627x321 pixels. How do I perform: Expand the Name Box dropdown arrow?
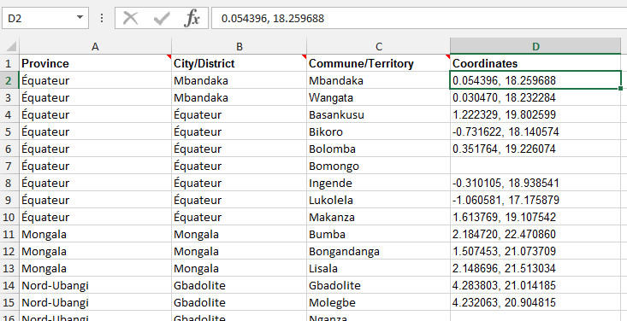(80, 18)
